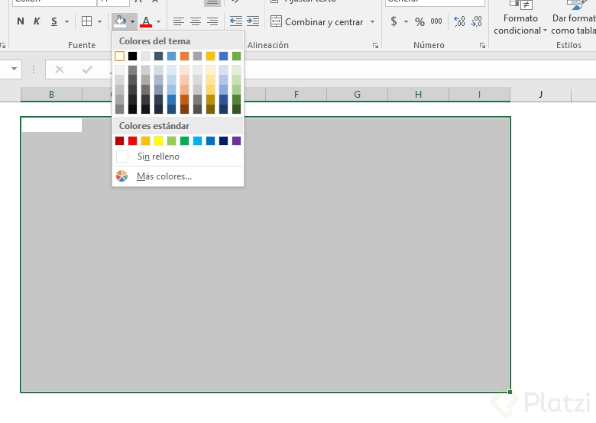Pick gold theme color swatch
This screenshot has width=596, height=423.
[210, 57]
